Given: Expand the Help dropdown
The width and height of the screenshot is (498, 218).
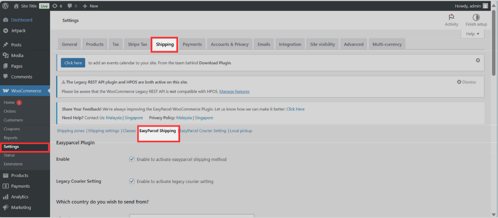Looking at the screenshot, I should click(473, 34).
